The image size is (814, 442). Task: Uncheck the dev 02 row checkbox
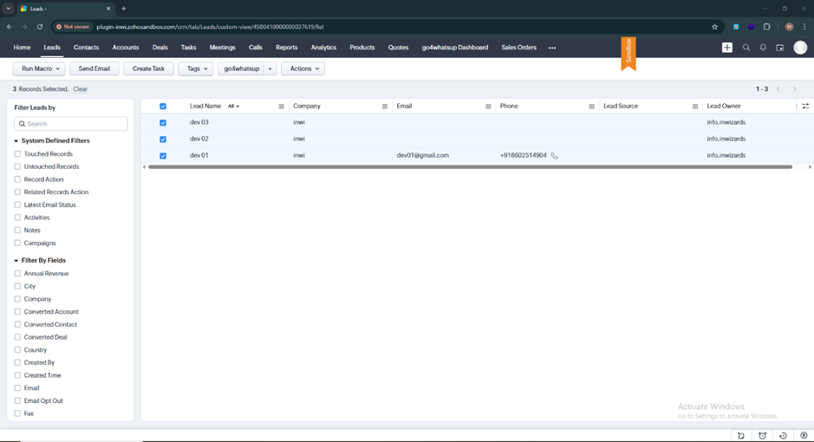click(x=163, y=140)
